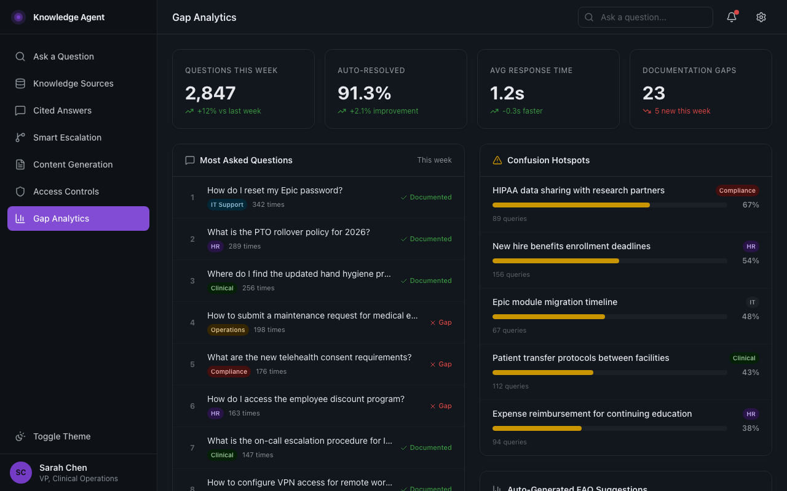This screenshot has height=491, width=787.
Task: Select Access Controls
Action: pos(66,191)
